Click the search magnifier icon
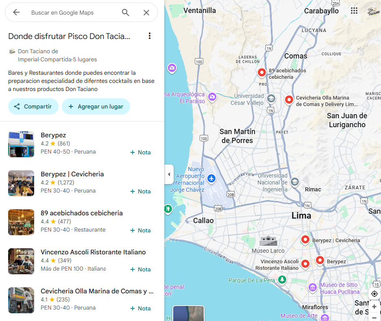This screenshot has width=381, height=321. 125,12
